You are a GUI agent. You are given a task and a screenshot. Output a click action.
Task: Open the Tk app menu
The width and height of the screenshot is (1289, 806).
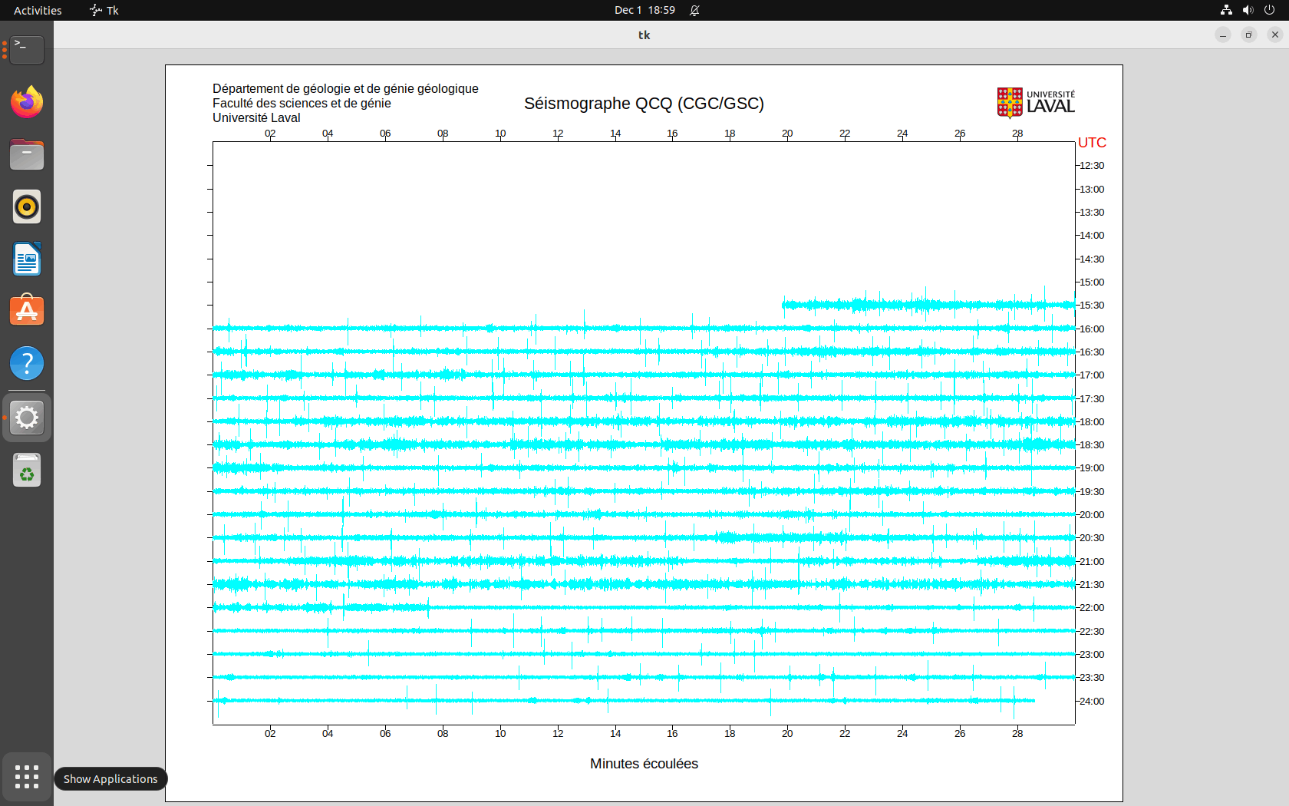104,10
